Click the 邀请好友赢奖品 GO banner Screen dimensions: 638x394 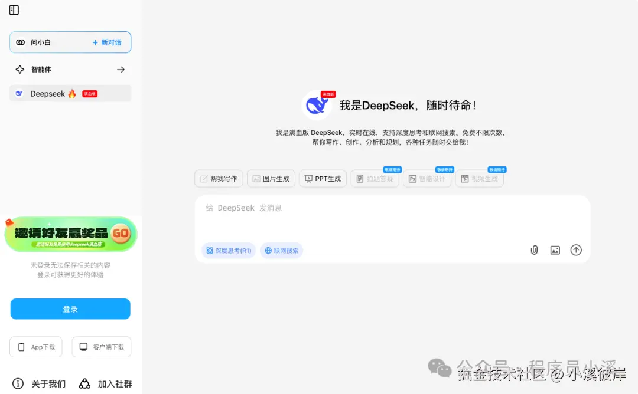(x=70, y=234)
